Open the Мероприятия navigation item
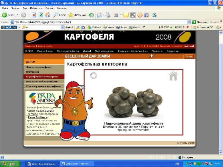Image resolution: width=223 pixels, height=167 pixels. coord(104,51)
